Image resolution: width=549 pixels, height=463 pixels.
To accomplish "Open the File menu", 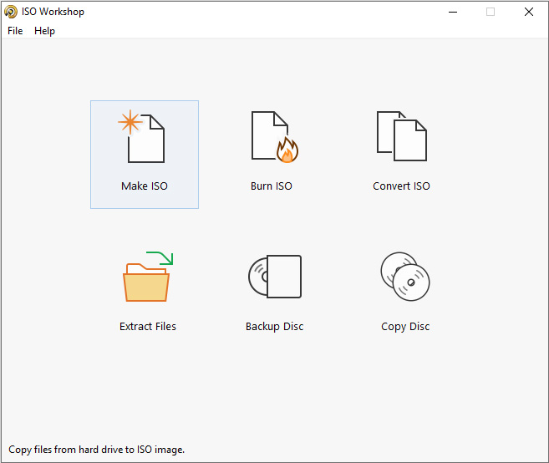I will [15, 31].
